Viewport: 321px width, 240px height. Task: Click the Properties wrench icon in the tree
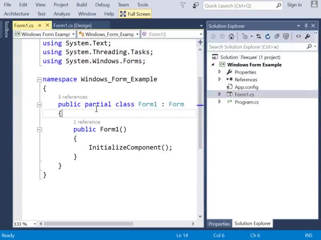point(229,72)
